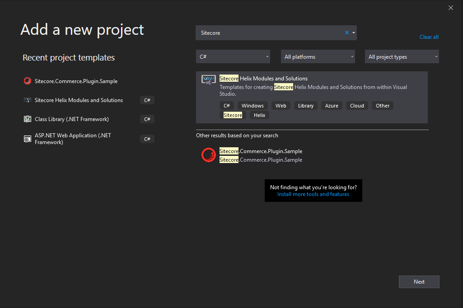This screenshot has height=308, width=463.
Task: Close the Add a new project dialog
Action: [x=451, y=8]
